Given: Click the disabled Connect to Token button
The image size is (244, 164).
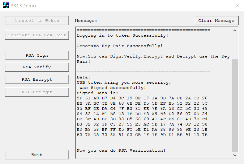Looking at the screenshot, I should (37, 21).
